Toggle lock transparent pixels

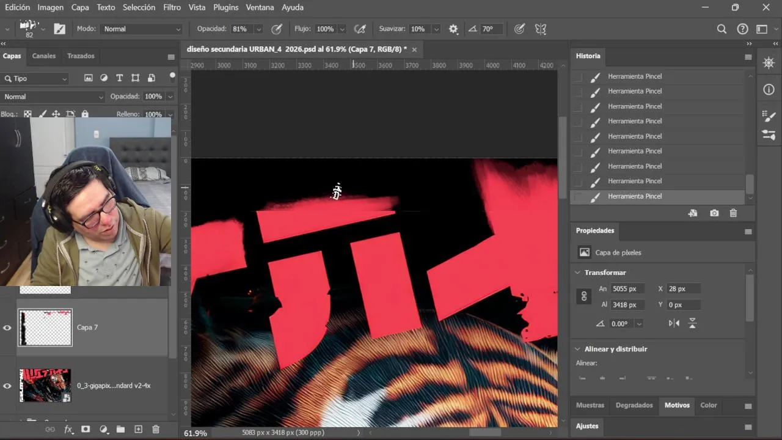(27, 114)
